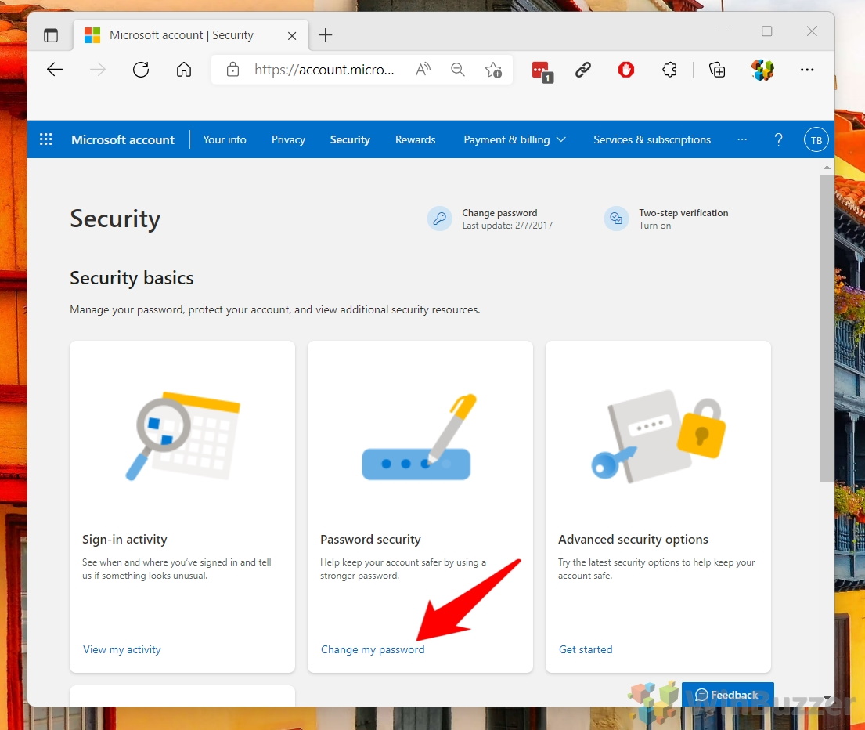Reload the current page

pos(141,70)
